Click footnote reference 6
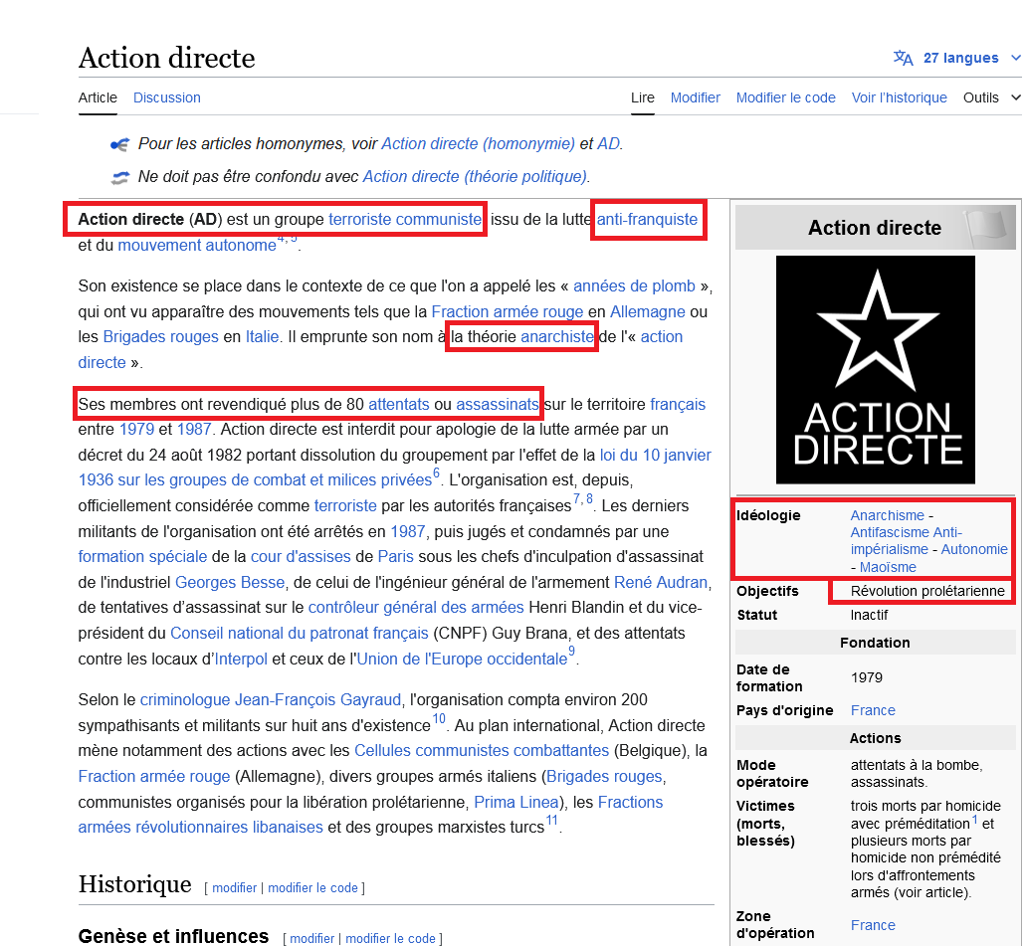The height and width of the screenshot is (946, 1027). tap(436, 473)
